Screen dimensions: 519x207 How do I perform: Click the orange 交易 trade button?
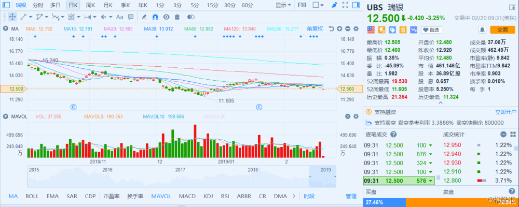point(502,30)
